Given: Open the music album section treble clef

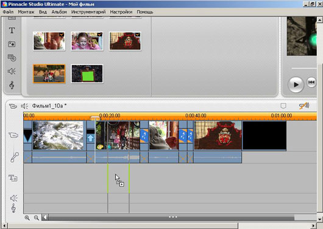Looking at the screenshot, I should [12, 85].
